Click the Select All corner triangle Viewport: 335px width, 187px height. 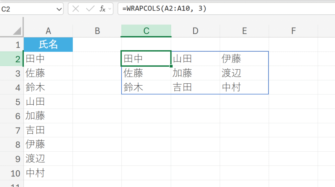point(17,31)
